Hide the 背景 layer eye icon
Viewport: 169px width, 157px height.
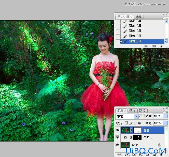coord(117,145)
